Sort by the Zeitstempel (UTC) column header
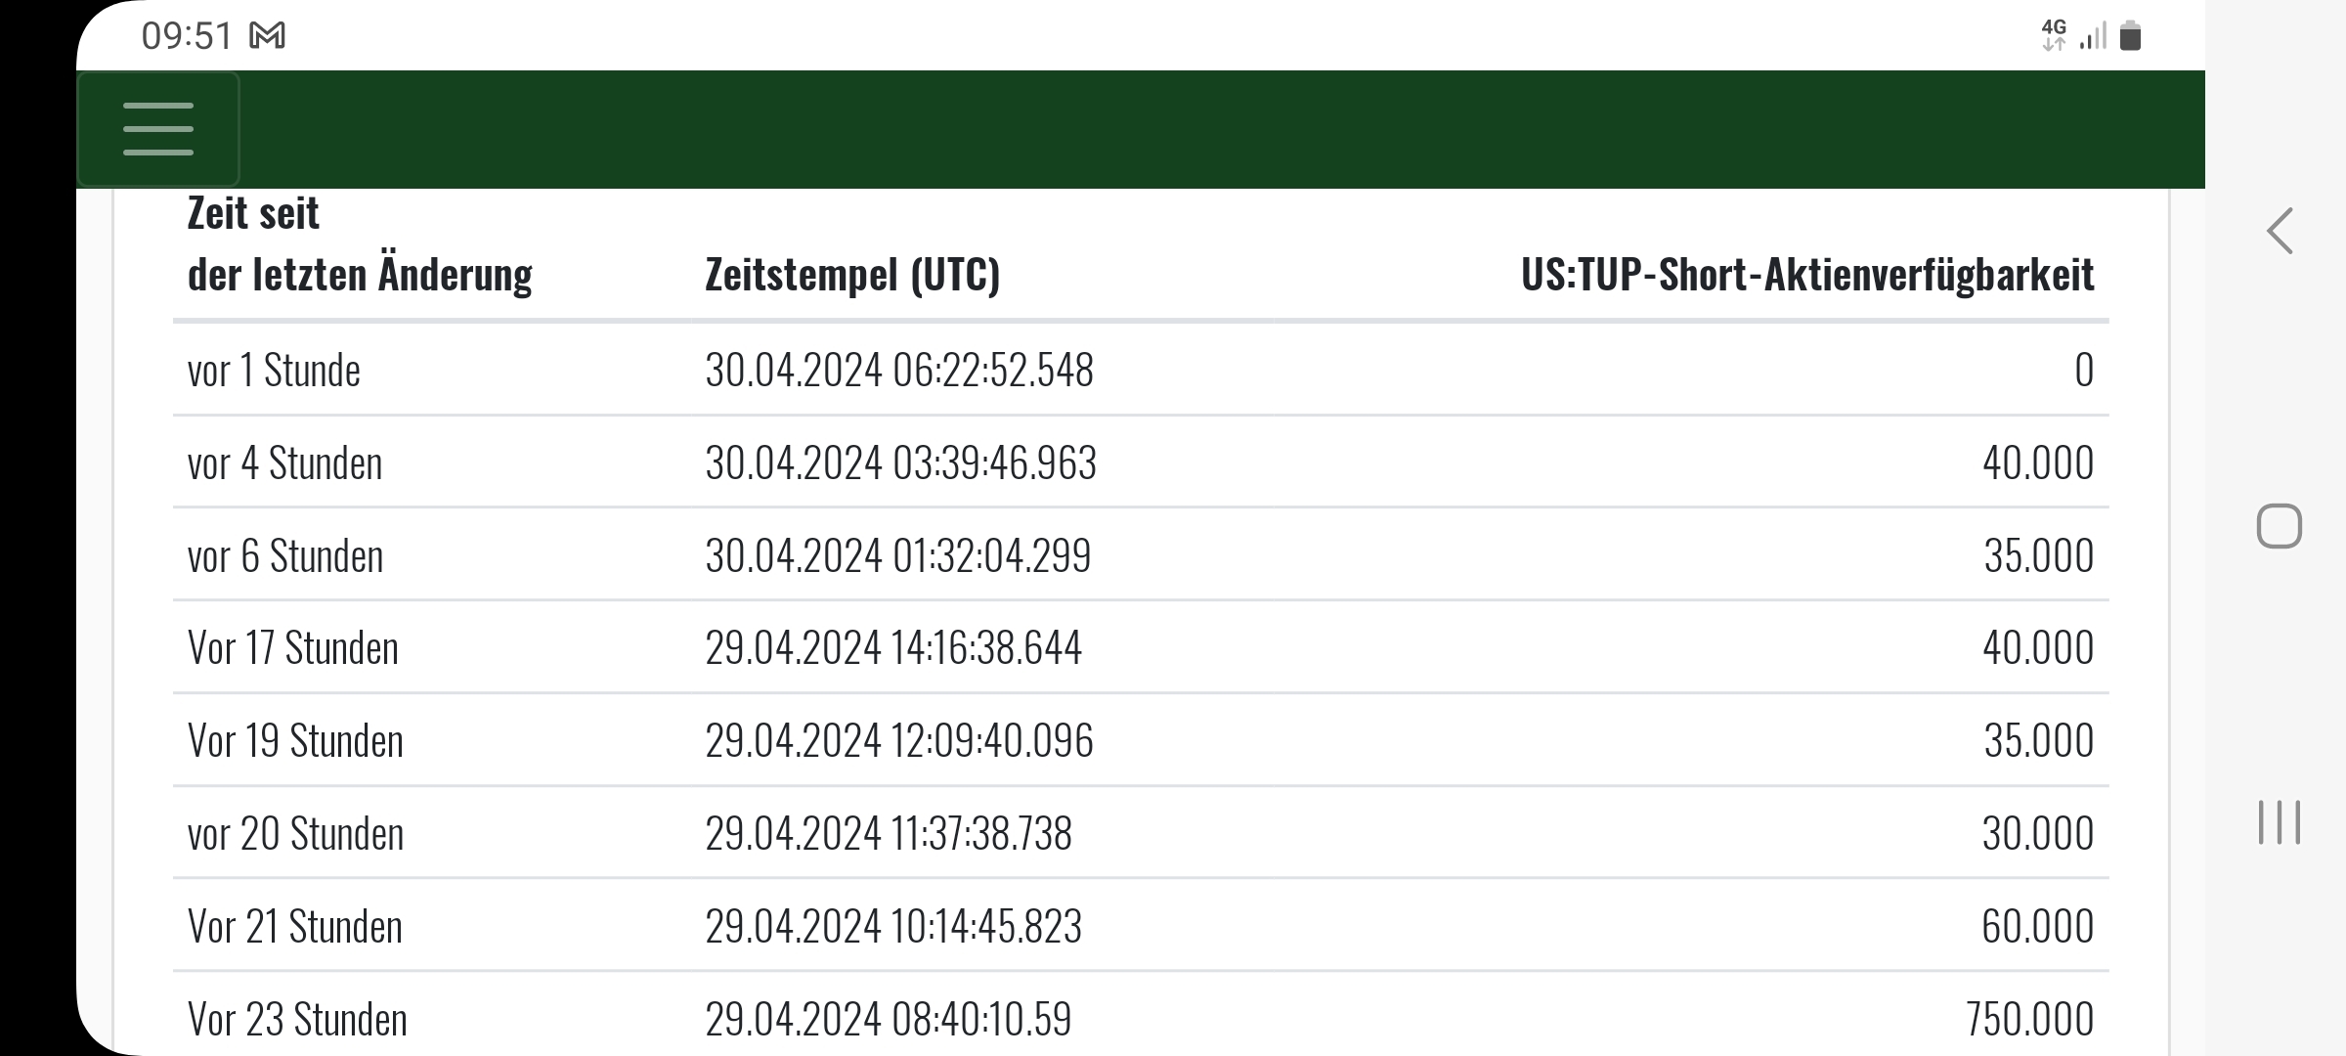2346x1056 pixels. click(x=852, y=276)
